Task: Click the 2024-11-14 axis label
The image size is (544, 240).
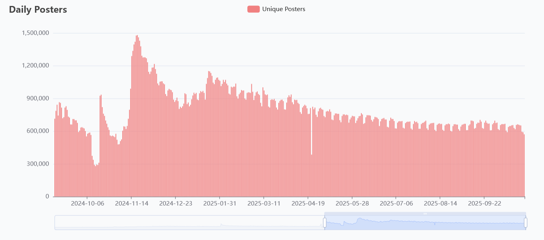Action: tap(131, 204)
